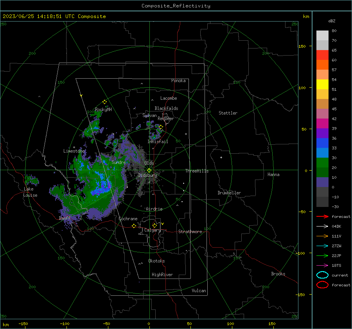Image resolution: width=352 pixels, height=329 pixels.
Task: Click the RedDeer city label
Action: pos(166,119)
